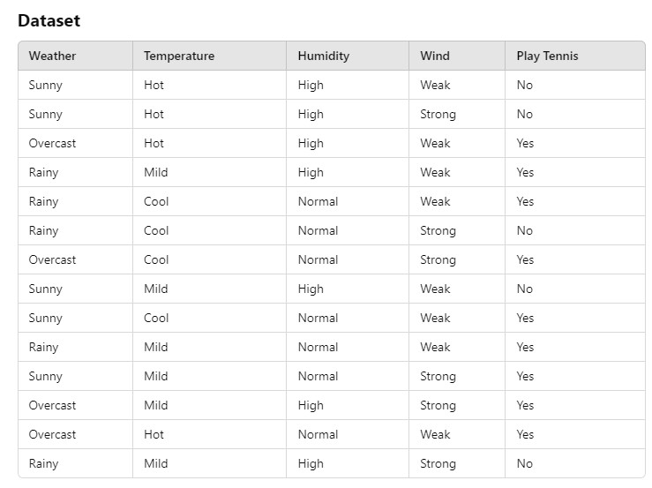This screenshot has height=488, width=652.
Task: Click the Play Tennis column header
Action: pyautogui.click(x=547, y=56)
